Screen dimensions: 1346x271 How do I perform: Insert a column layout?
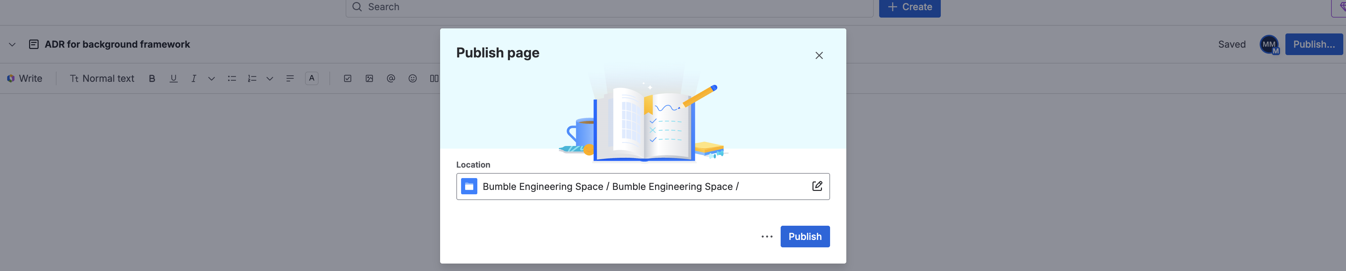click(x=434, y=79)
